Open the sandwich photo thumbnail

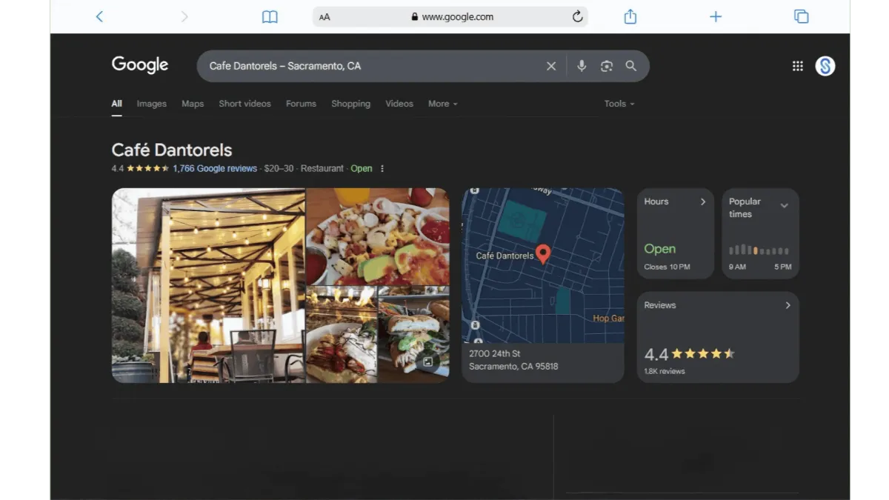[x=413, y=335]
